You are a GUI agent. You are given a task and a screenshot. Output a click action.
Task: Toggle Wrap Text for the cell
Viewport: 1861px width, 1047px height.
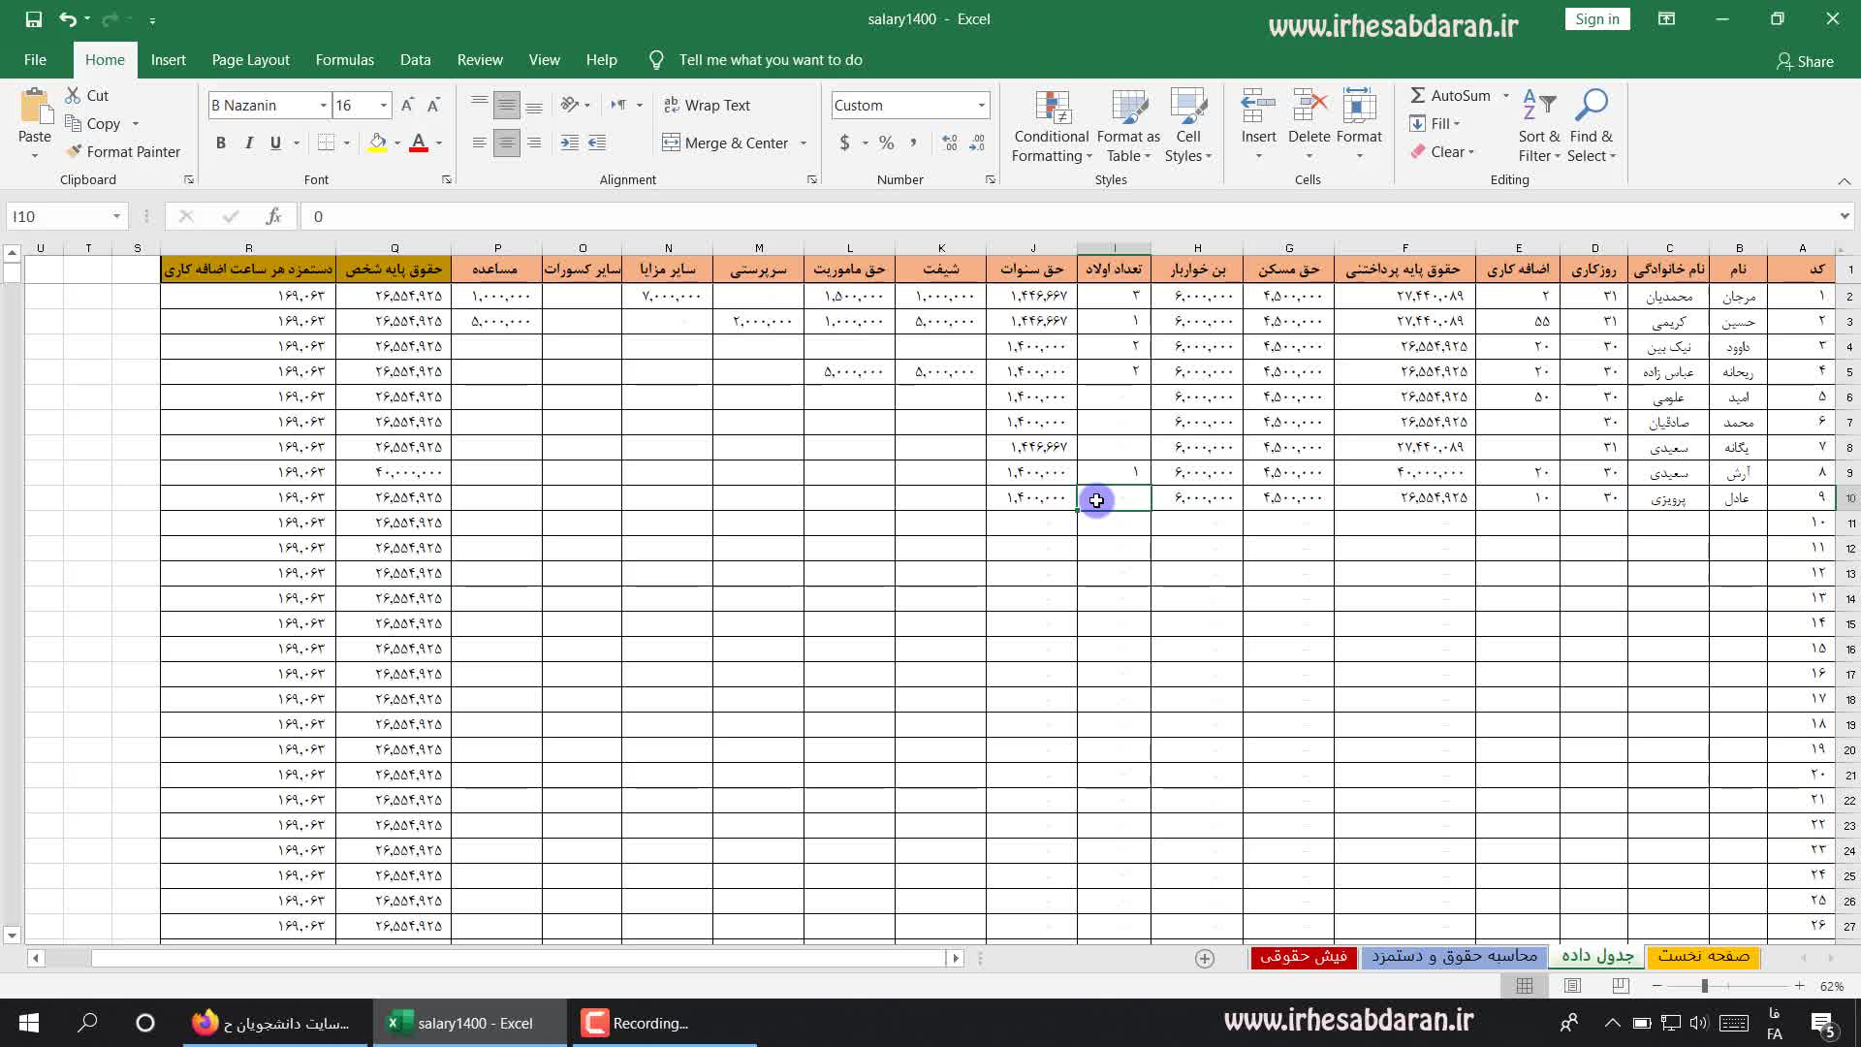[x=707, y=105]
